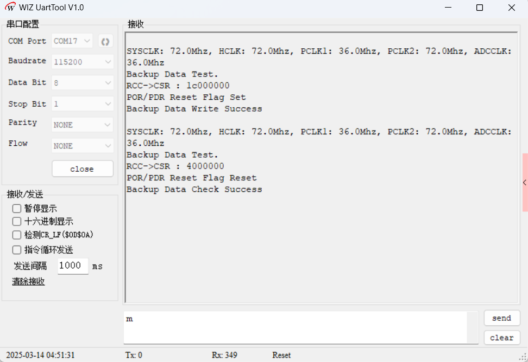The width and height of the screenshot is (528, 362).
Task: Collapse the side panel arrow on right edge
Action: point(524,183)
